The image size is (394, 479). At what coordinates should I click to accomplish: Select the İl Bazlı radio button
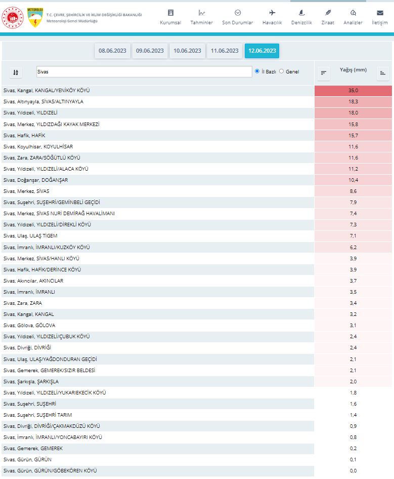click(257, 71)
